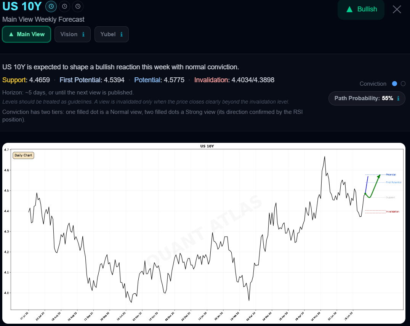
Task: Select the third clock timeframe icon
Action: [x=78, y=6]
